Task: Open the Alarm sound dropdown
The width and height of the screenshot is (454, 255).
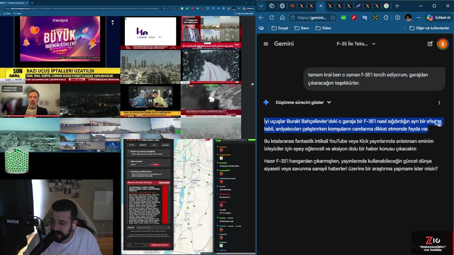Action: [141, 164]
